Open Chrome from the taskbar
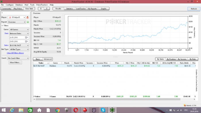201x113 pixels. 57,110
